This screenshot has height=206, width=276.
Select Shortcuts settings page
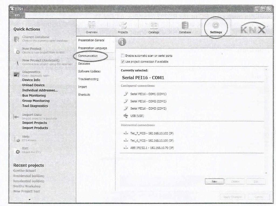84,95
